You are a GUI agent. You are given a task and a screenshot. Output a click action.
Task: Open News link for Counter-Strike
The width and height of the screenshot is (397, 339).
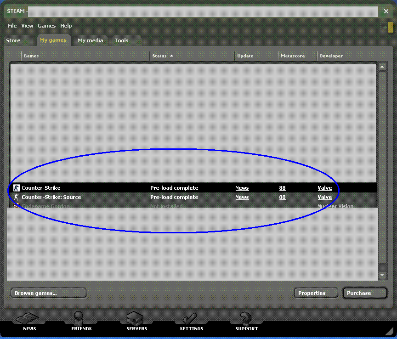coord(242,188)
